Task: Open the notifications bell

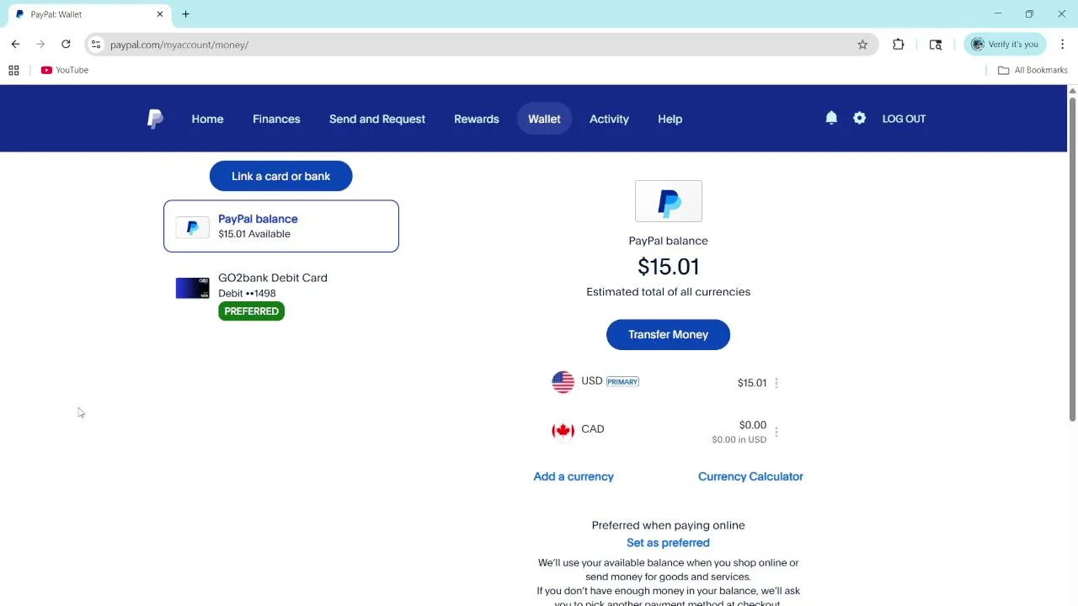Action: 831,119
